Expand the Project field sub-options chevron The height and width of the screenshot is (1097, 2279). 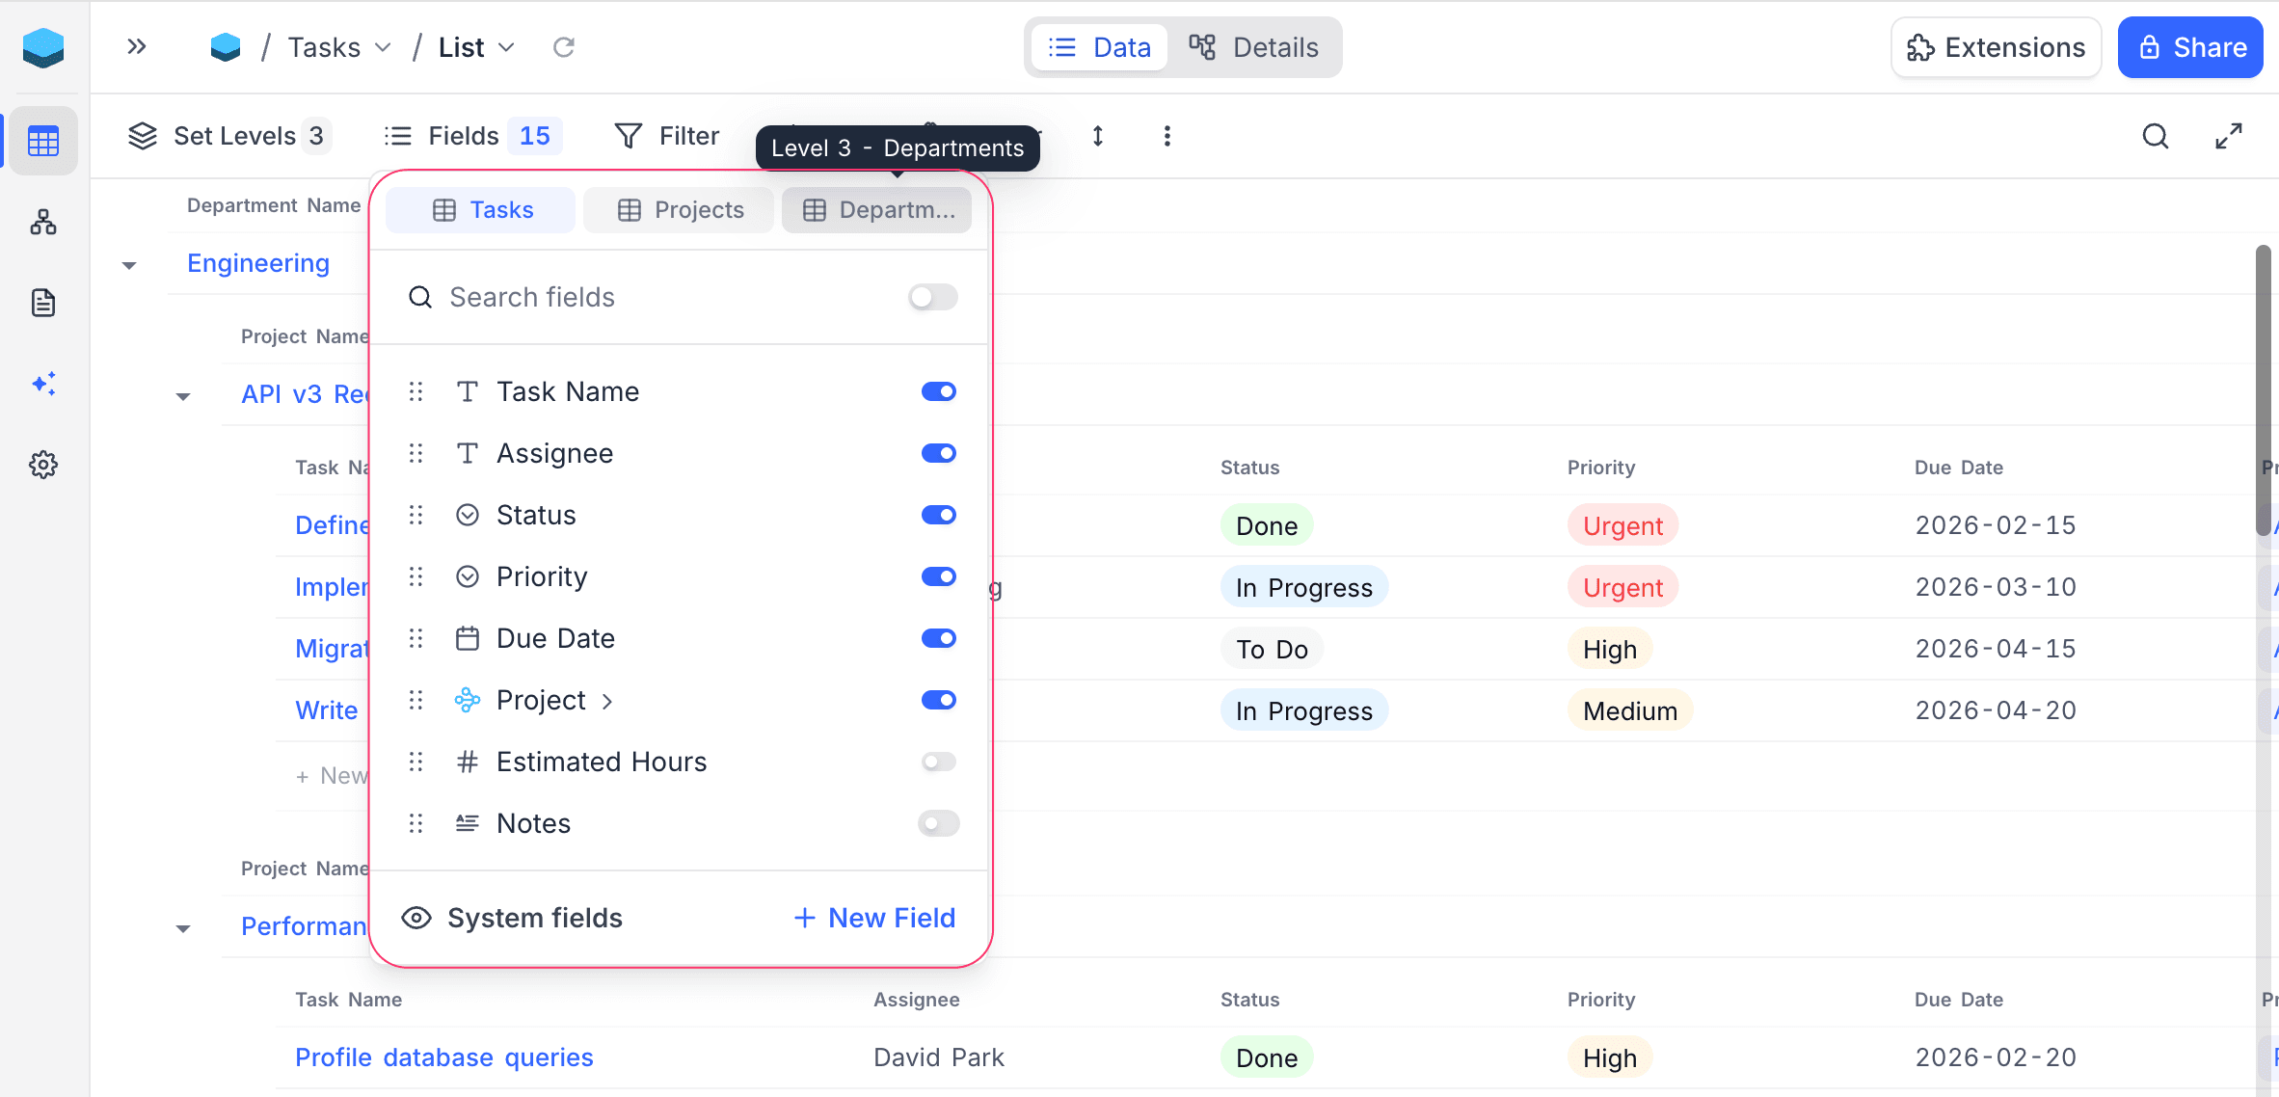pos(607,701)
